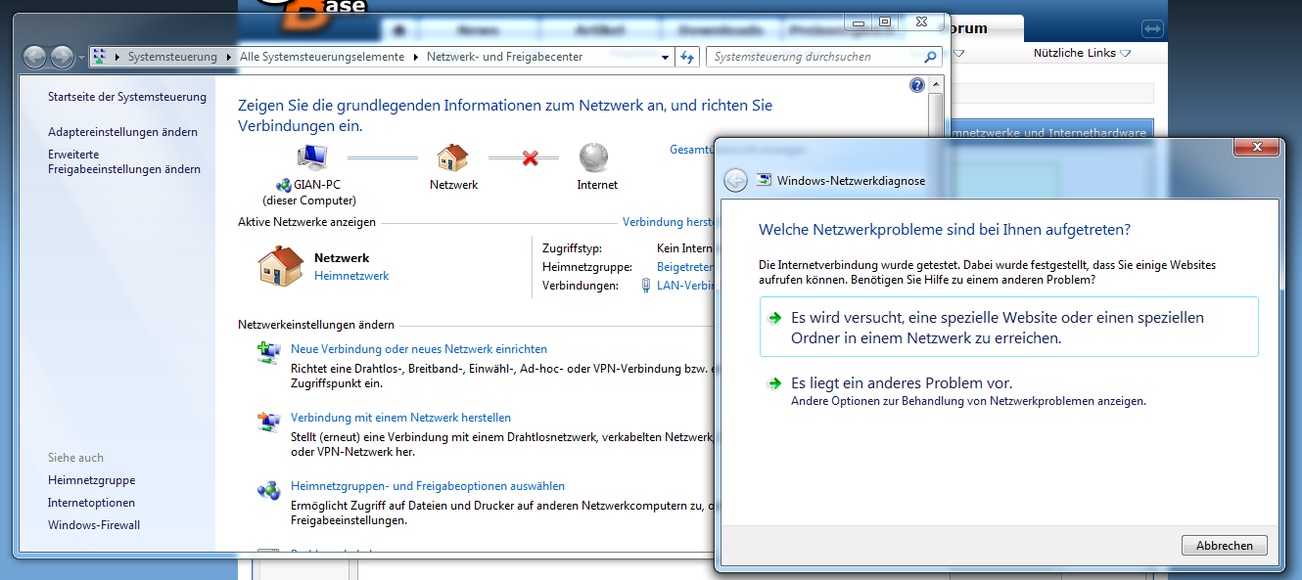Click the red X broken connection icon
This screenshot has width=1302, height=580.
click(x=531, y=156)
